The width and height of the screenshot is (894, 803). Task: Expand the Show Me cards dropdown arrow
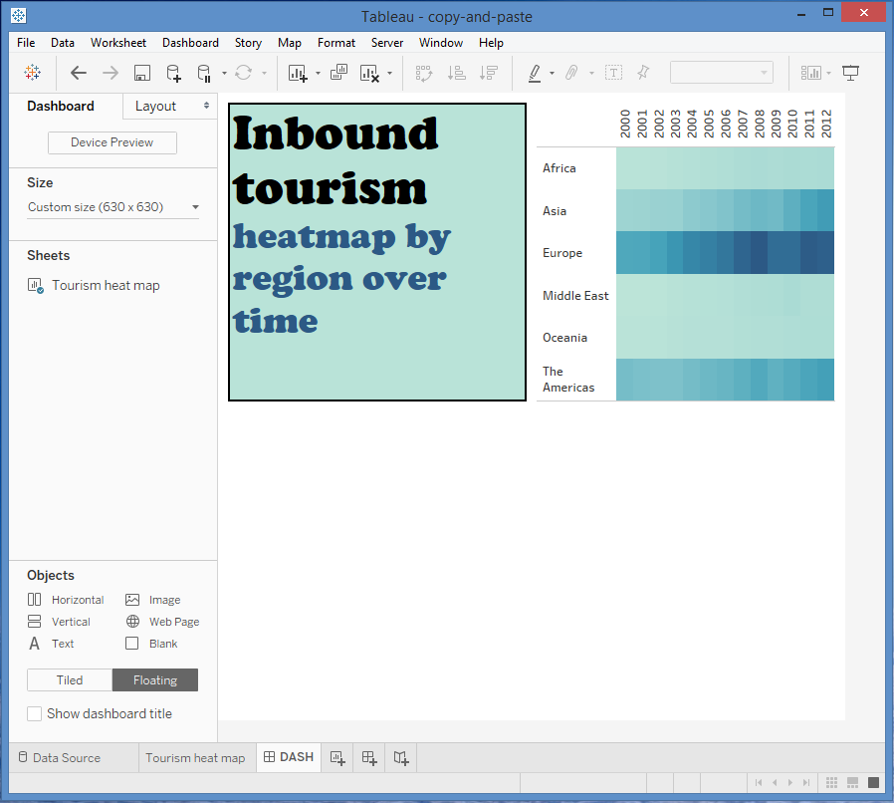pyautogui.click(x=828, y=73)
